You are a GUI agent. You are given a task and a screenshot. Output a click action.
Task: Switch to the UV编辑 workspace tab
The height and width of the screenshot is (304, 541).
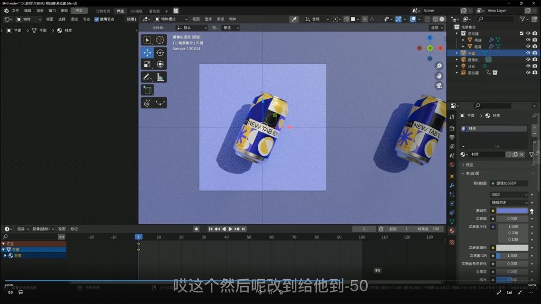click(136, 11)
